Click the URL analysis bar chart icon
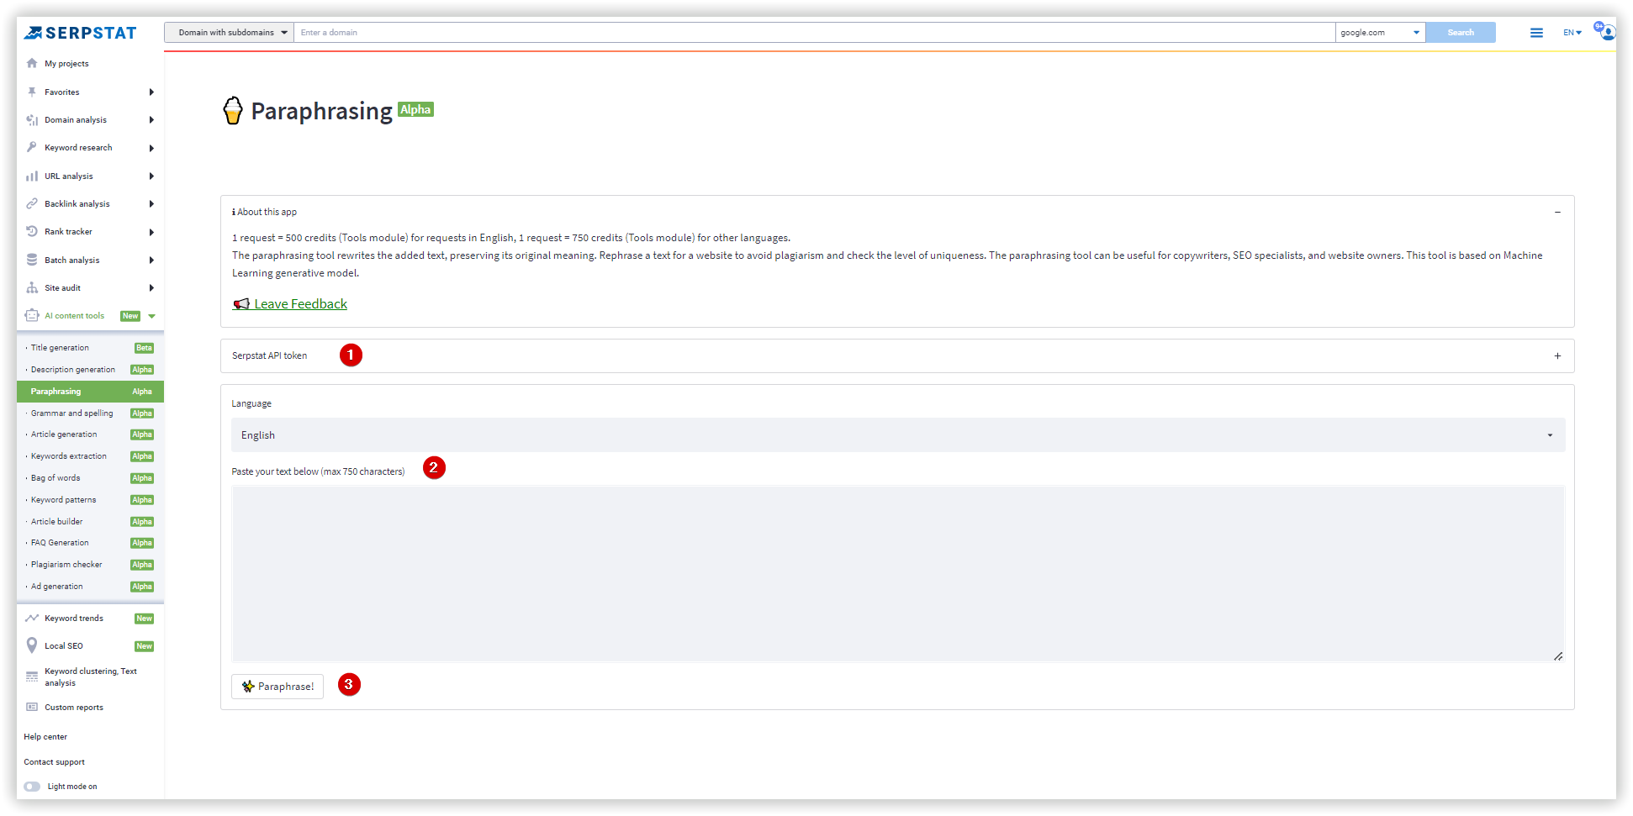1633x816 pixels. (x=32, y=176)
